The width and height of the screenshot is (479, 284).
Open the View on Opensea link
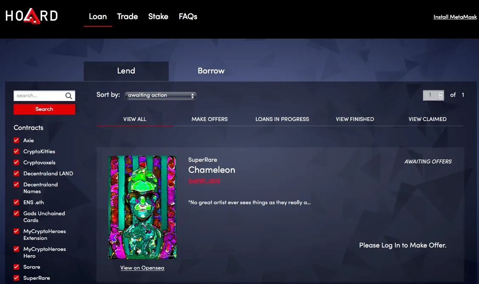pyautogui.click(x=142, y=268)
